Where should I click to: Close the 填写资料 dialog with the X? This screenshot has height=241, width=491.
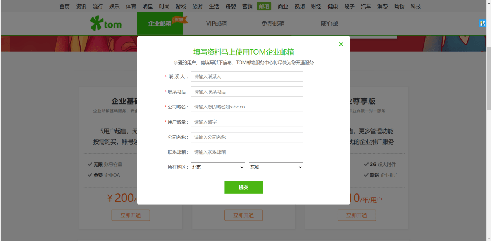(341, 44)
